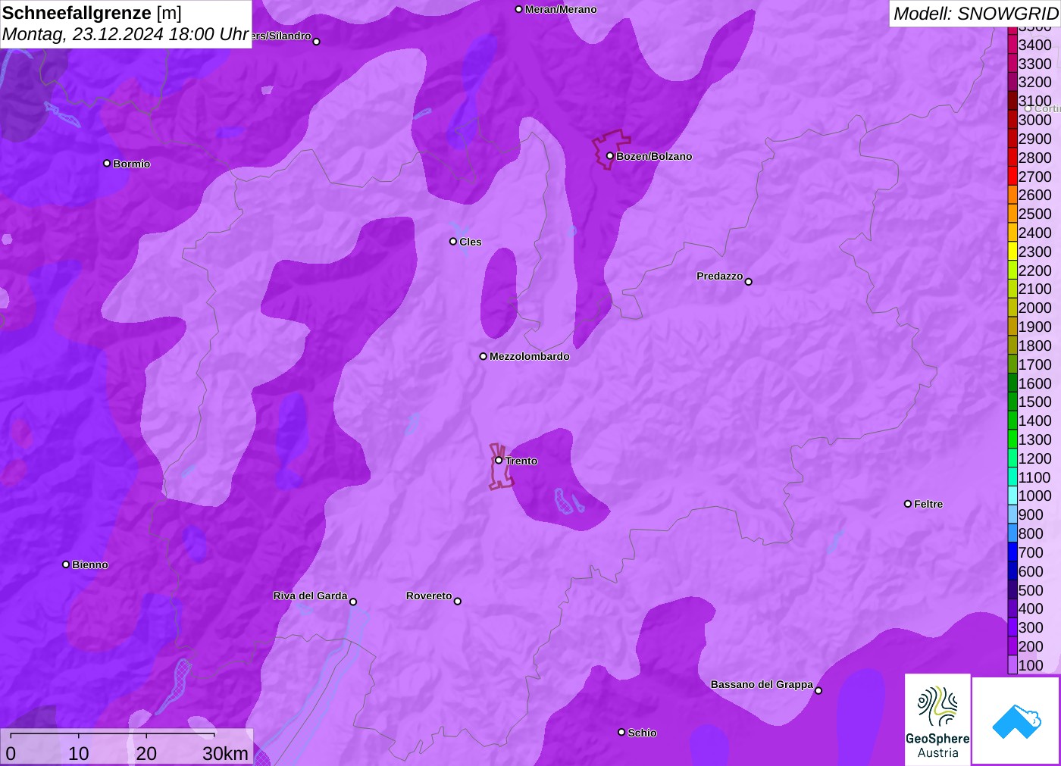The height and width of the screenshot is (766, 1061).
Task: Click the Bormio label text
Action: [132, 164]
